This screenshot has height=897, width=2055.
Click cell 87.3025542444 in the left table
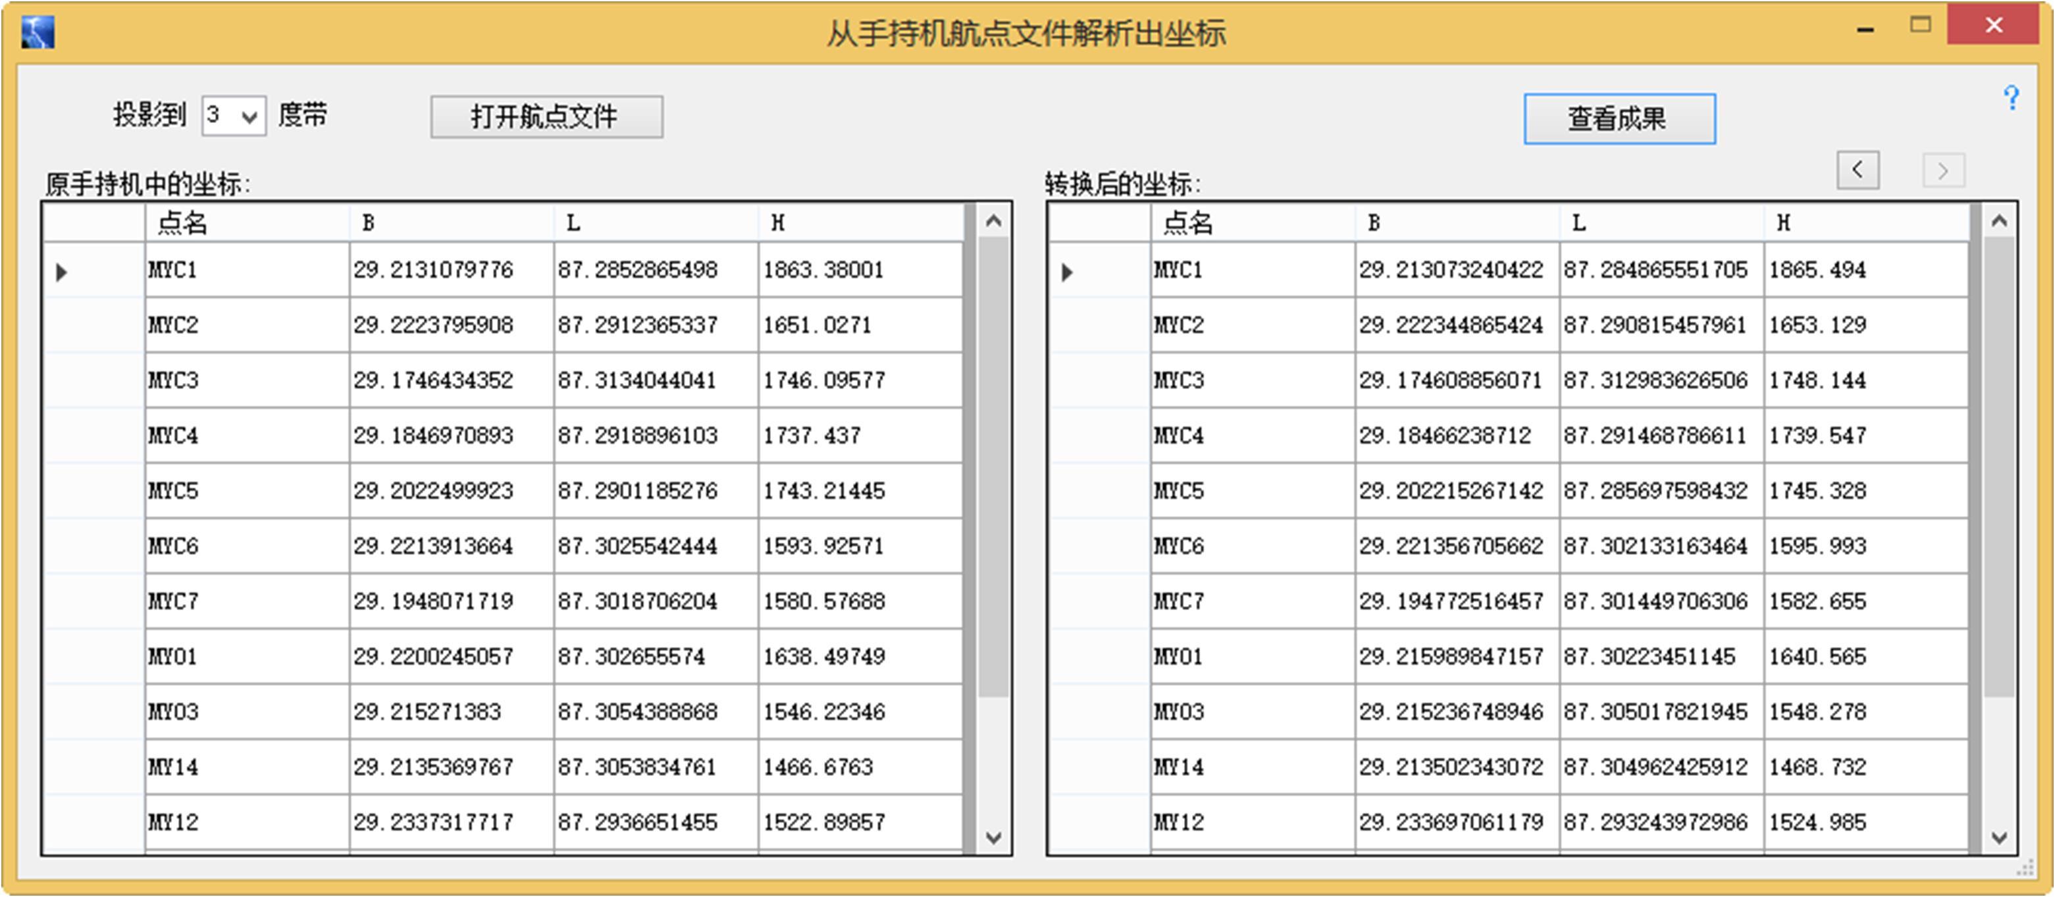point(656,546)
